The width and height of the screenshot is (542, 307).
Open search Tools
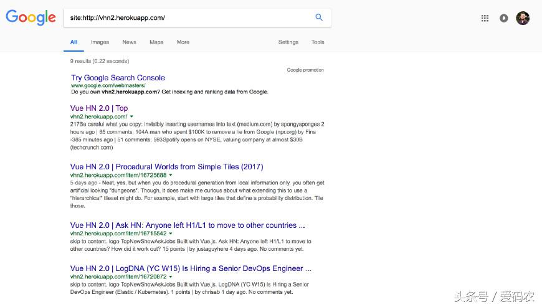coord(318,42)
